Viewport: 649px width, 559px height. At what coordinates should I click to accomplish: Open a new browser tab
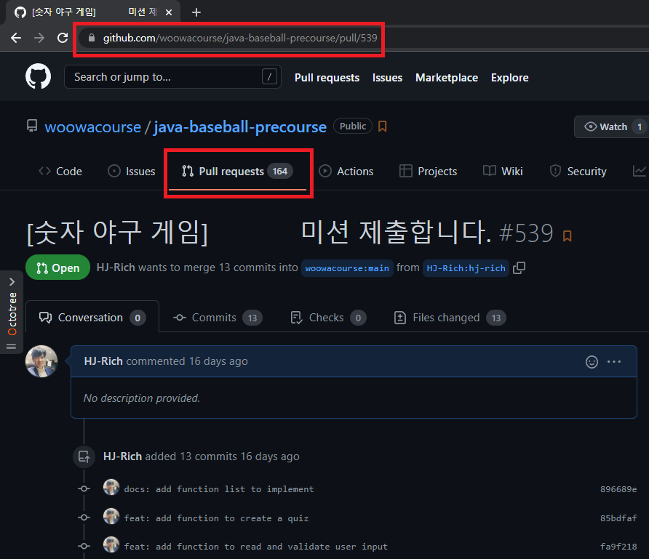(196, 12)
